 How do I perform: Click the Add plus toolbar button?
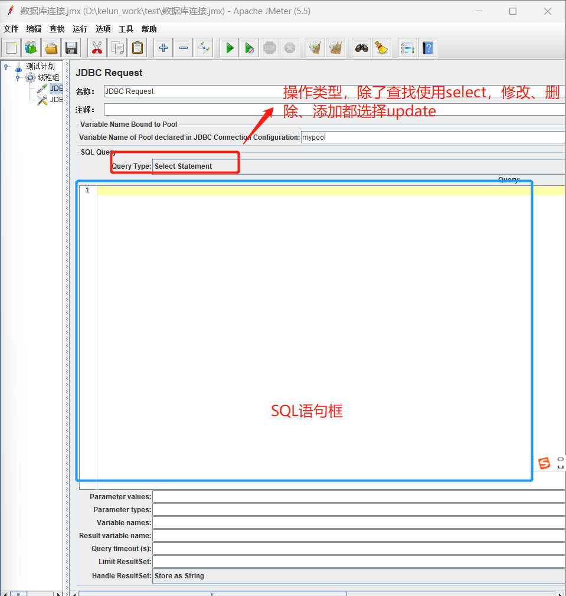[x=163, y=48]
